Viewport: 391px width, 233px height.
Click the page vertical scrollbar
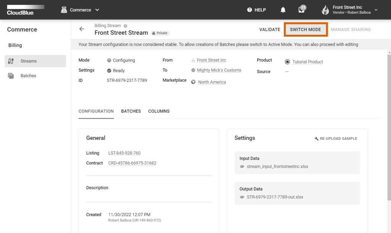[389, 128]
